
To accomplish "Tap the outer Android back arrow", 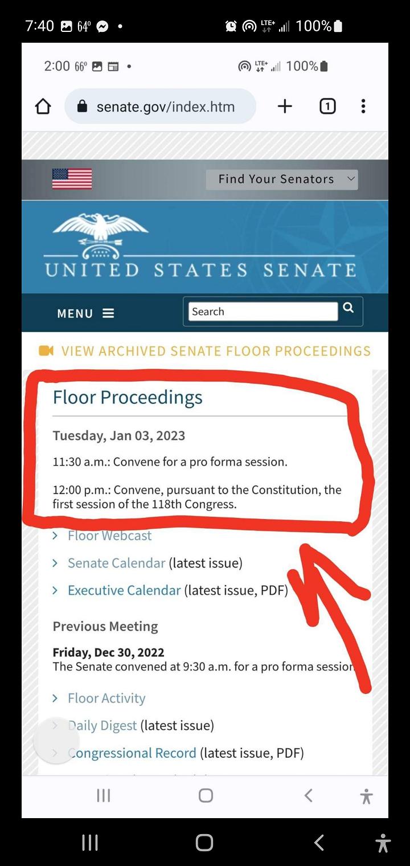I will pos(319,843).
